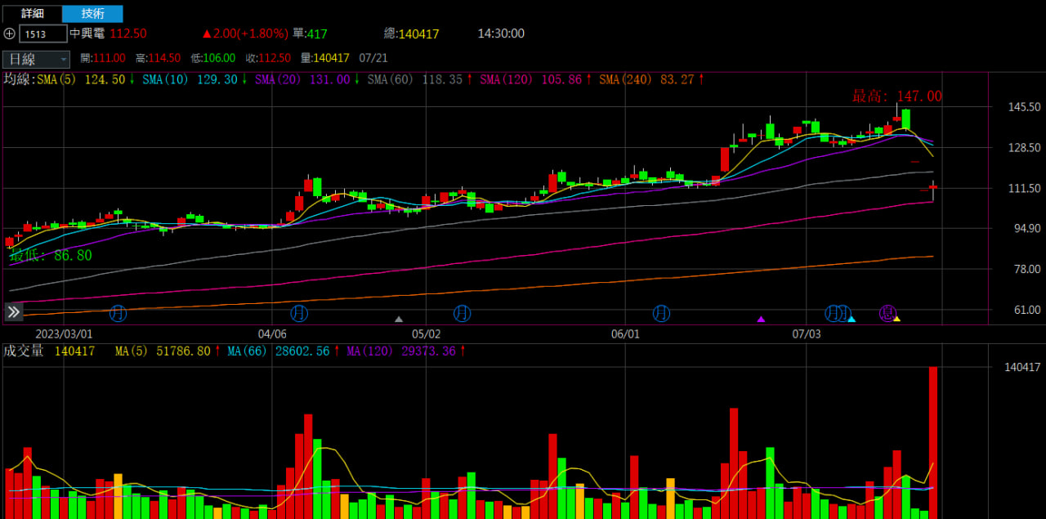Click the stock code field showing 1513

[42, 34]
